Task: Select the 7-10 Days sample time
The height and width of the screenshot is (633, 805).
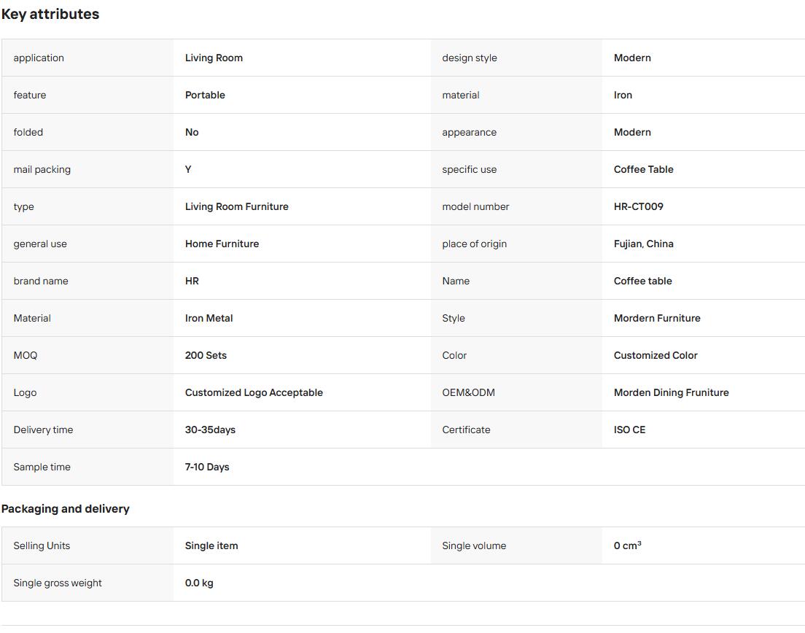Action: click(207, 467)
